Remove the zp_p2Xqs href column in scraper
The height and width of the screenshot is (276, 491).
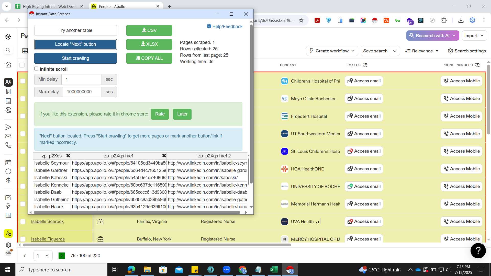(x=164, y=156)
